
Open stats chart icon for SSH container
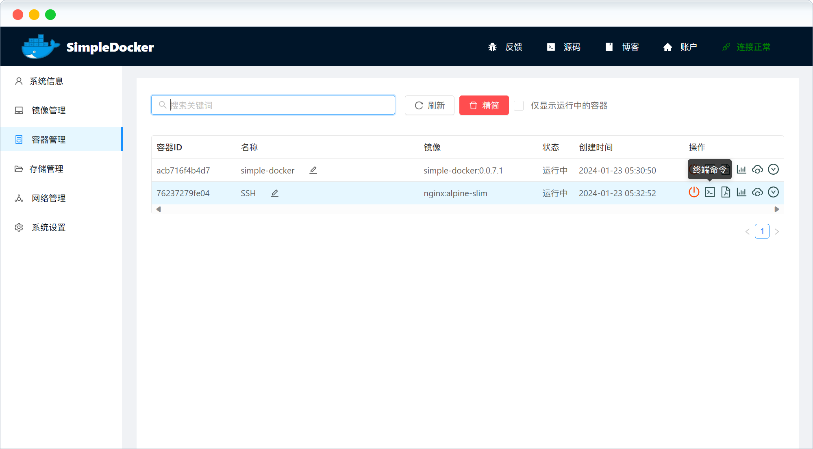[x=741, y=192]
